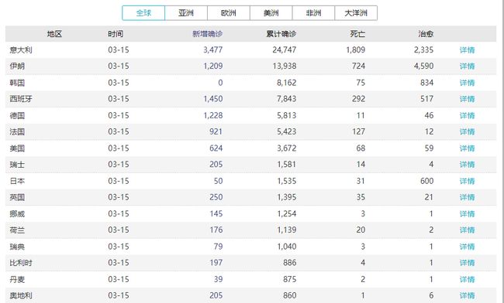Image resolution: width=504 pixels, height=303 pixels.
Task: Open 详情 link for 比利时
Action: (467, 263)
